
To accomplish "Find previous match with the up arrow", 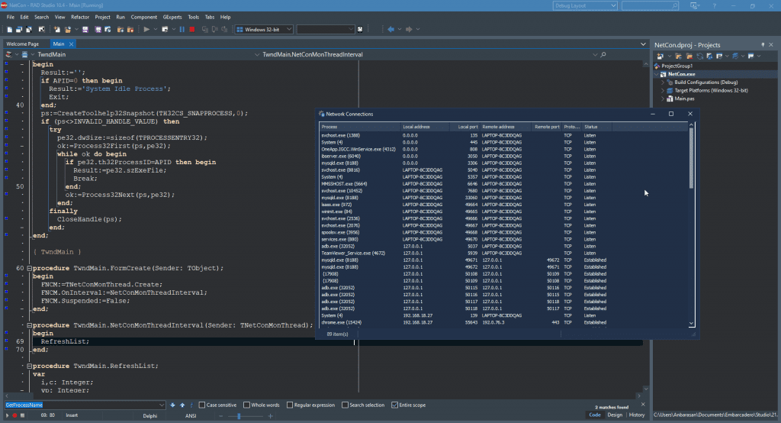I will click(x=182, y=405).
